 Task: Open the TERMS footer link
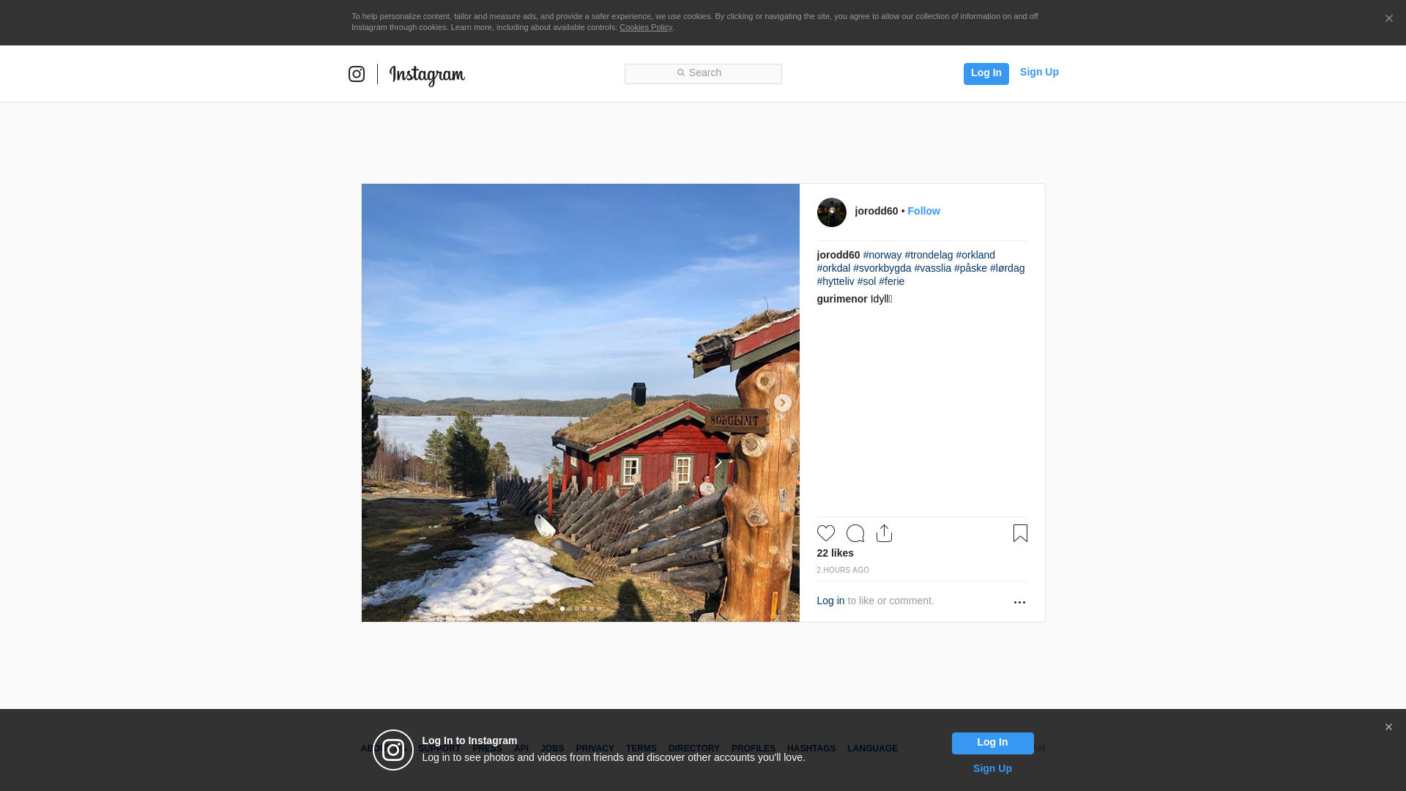(641, 749)
